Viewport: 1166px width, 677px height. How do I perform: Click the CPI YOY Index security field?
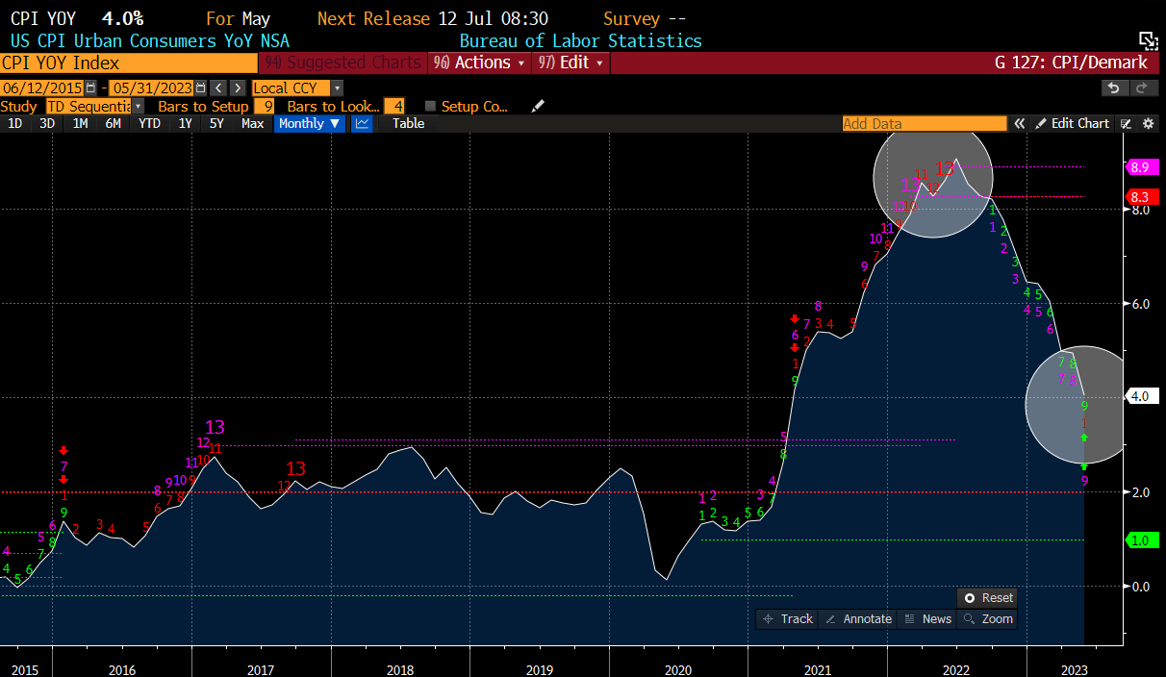click(x=129, y=63)
